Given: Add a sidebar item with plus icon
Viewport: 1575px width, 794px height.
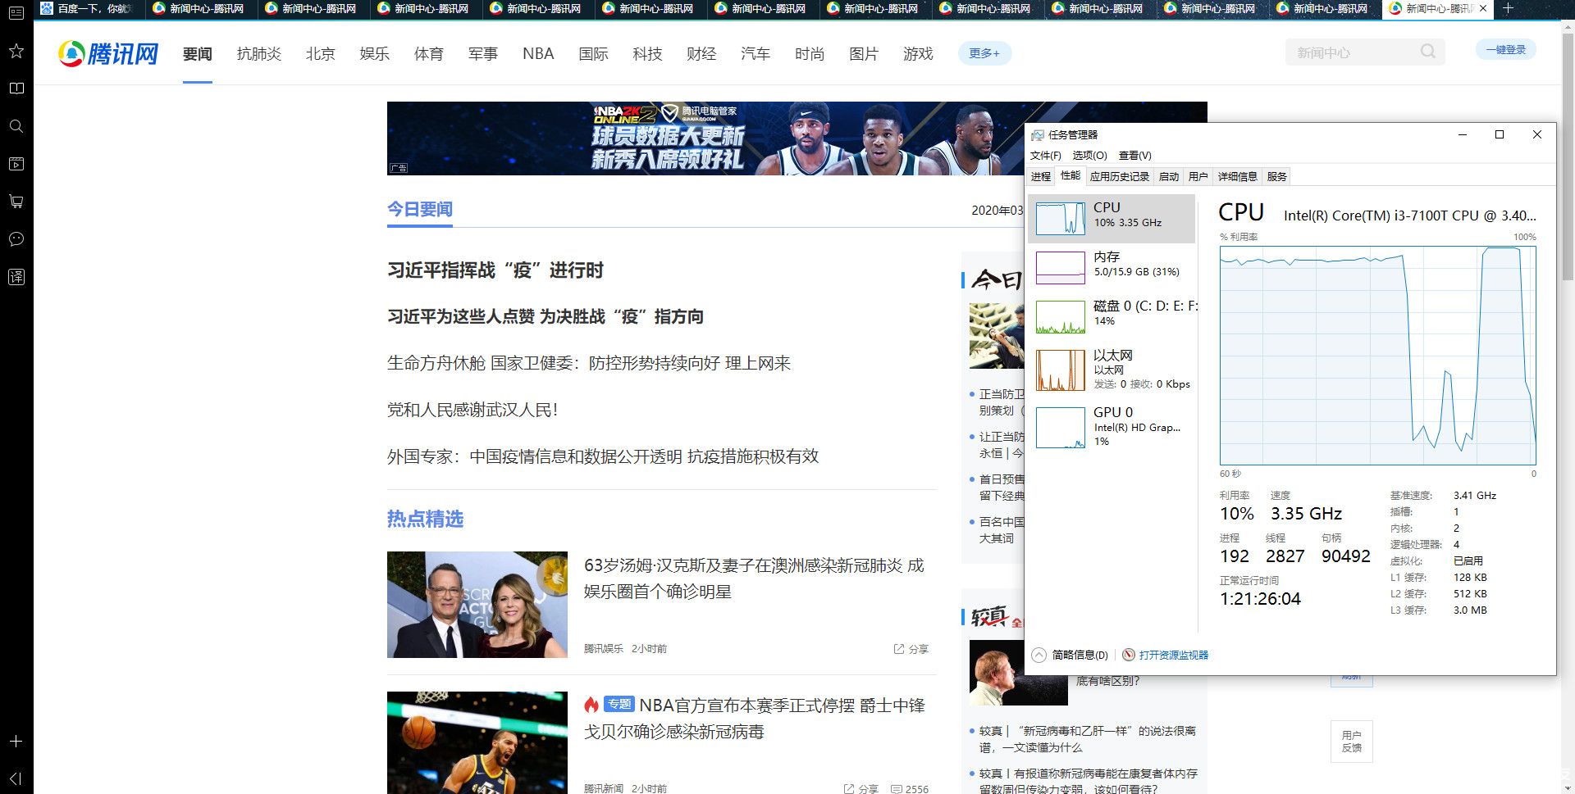Looking at the screenshot, I should 16,741.
